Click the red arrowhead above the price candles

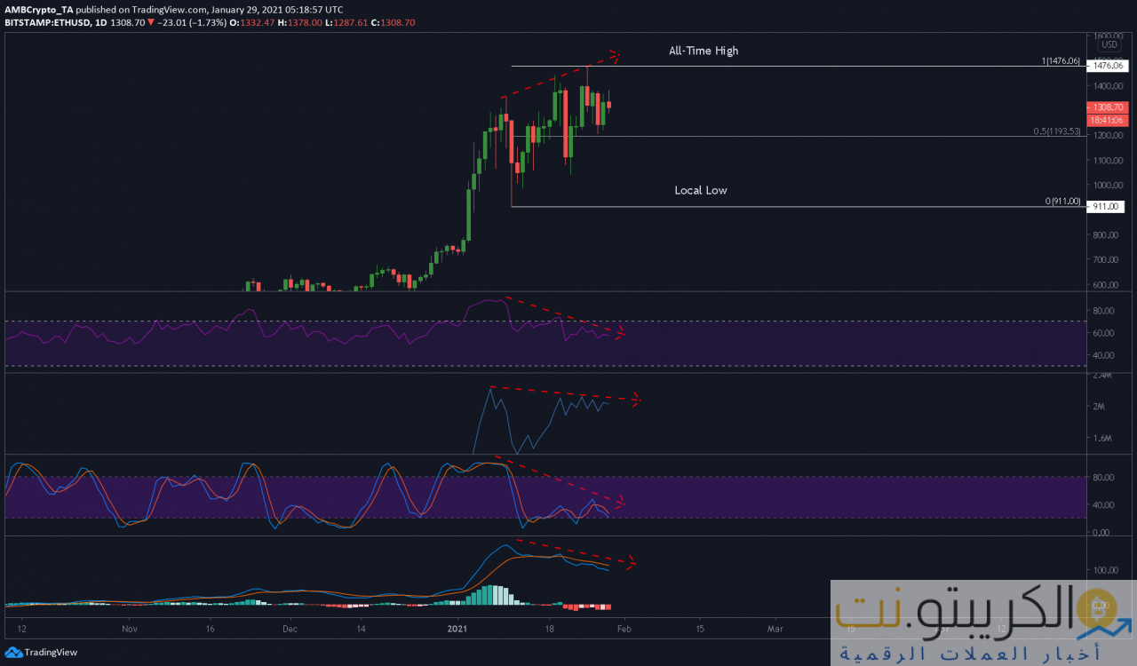(x=613, y=58)
